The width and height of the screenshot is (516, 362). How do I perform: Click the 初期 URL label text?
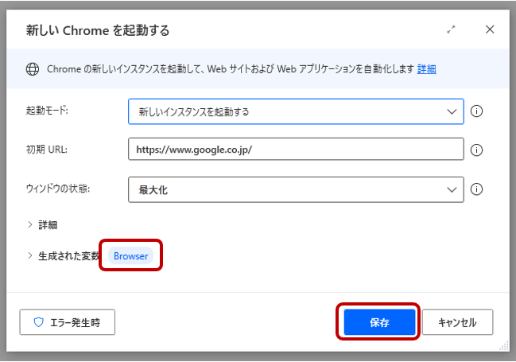[x=47, y=150]
